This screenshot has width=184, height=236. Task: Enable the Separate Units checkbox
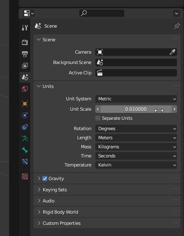point(98,118)
